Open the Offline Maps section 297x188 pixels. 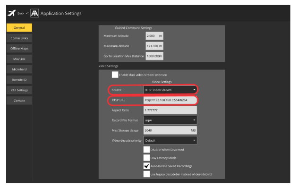pyautogui.click(x=19, y=49)
